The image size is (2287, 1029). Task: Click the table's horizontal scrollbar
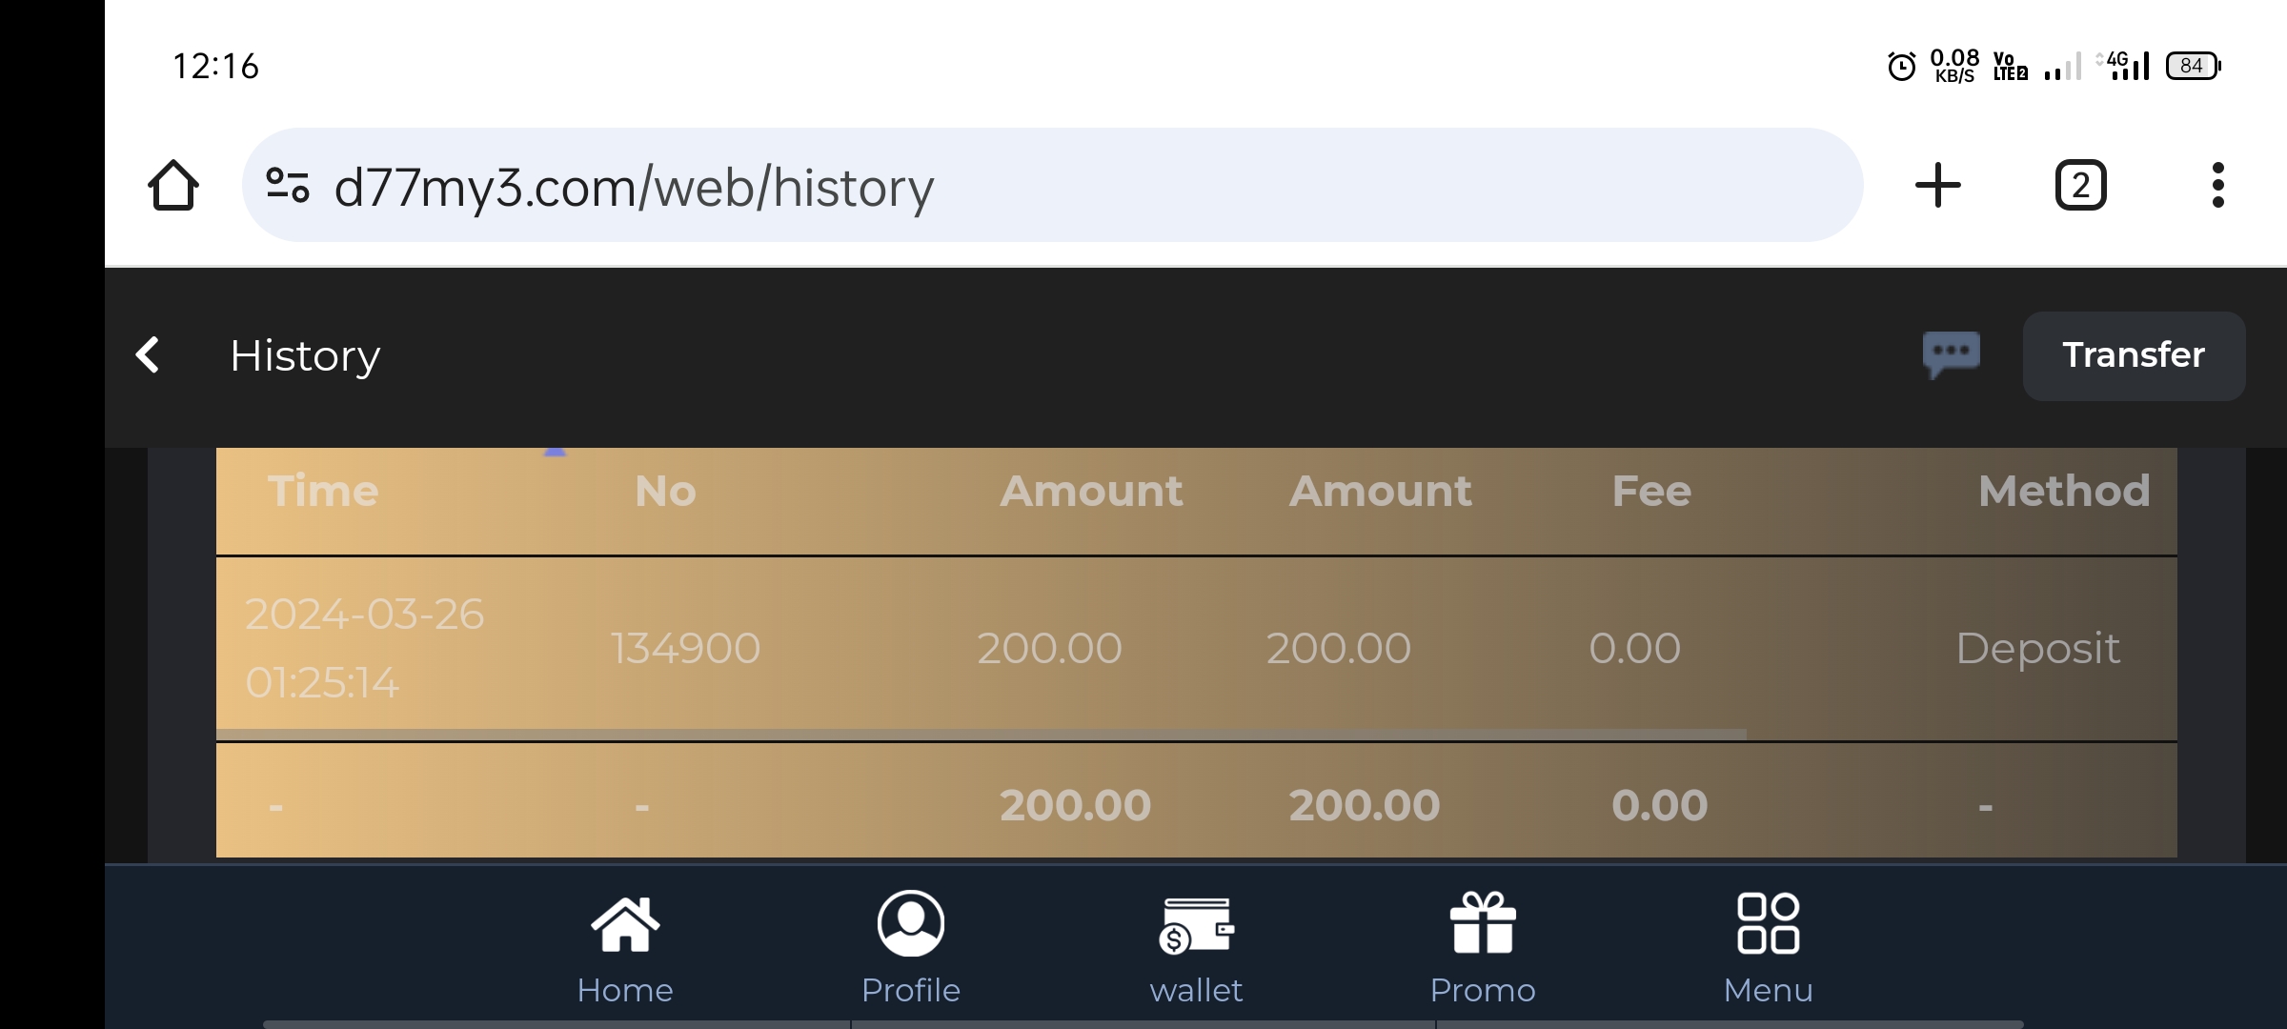point(982,735)
